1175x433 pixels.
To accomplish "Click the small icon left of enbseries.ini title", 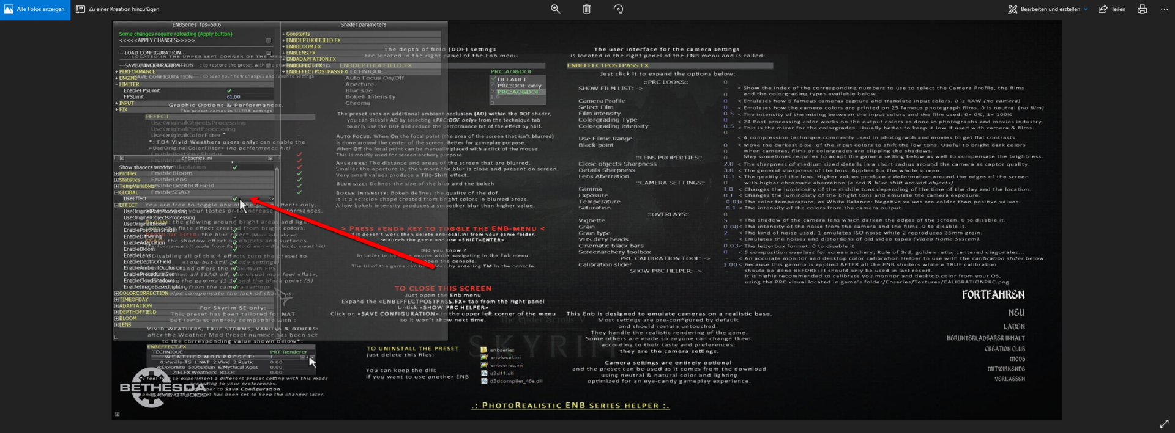I will (x=122, y=158).
